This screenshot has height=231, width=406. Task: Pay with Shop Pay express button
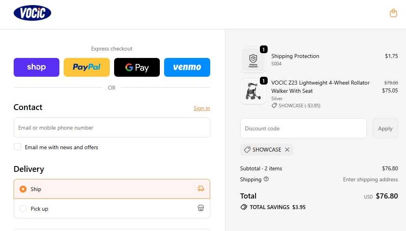(36, 67)
